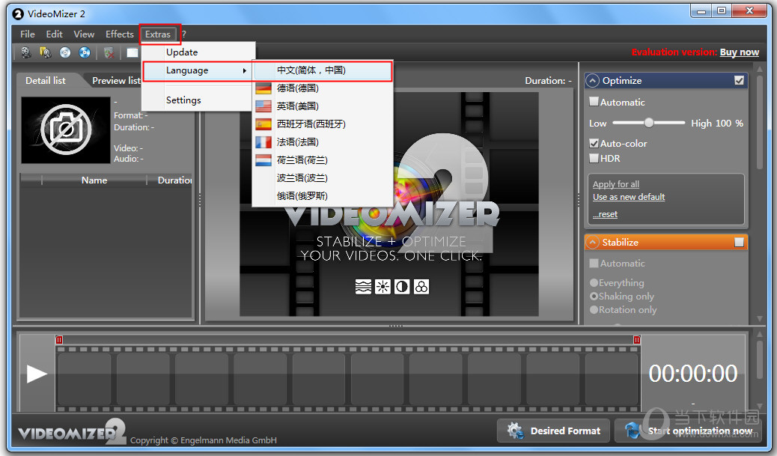Click the no-camera placeholder thumbnail
Image resolution: width=777 pixels, height=456 pixels.
click(x=65, y=130)
